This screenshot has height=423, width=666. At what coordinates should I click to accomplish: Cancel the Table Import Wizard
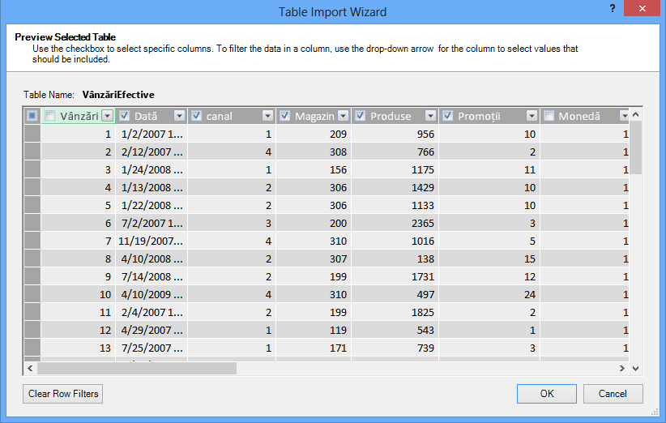(613, 394)
